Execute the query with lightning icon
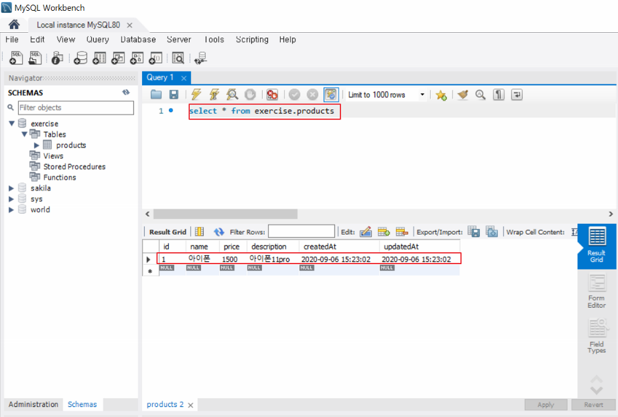 pyautogui.click(x=196, y=95)
